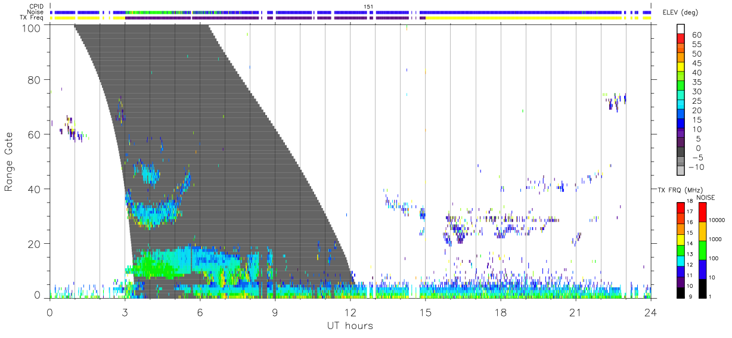Click the 80 tick on Range Gate axis
Viewport: 732px width, 338px height.
35,80
